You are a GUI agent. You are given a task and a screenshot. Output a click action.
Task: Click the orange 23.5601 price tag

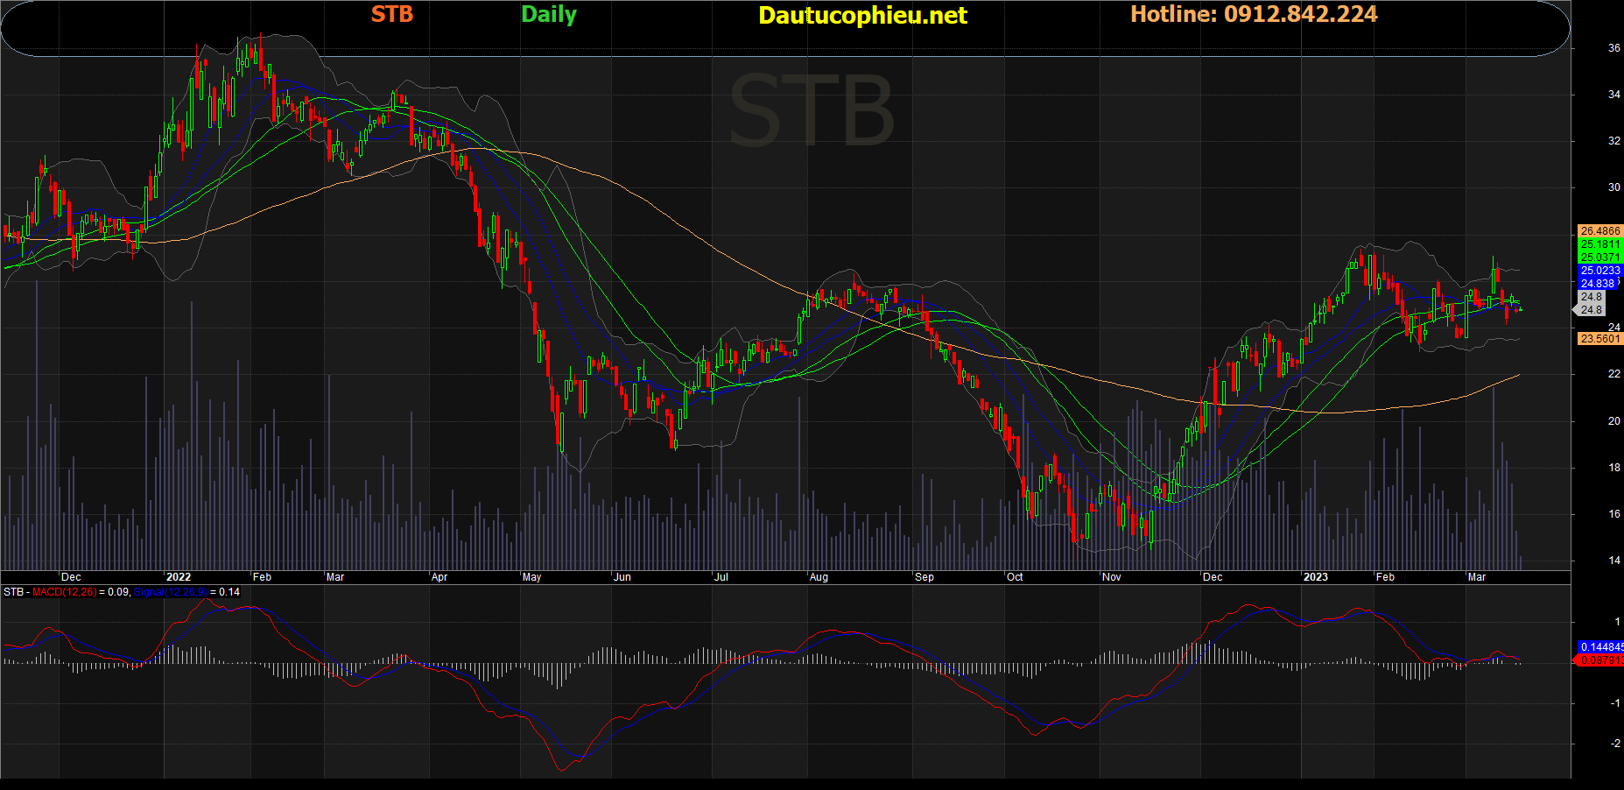point(1599,339)
